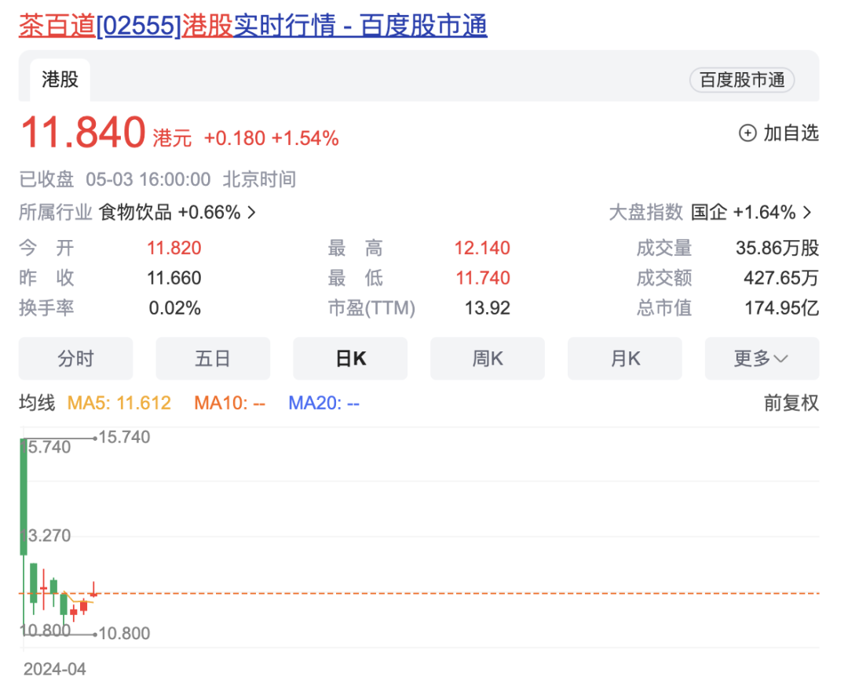The image size is (848, 680).
Task: Click the 百度股市通 badge button
Action: click(741, 80)
